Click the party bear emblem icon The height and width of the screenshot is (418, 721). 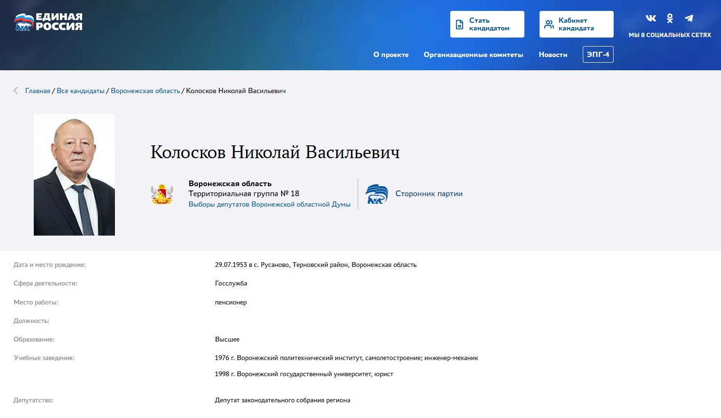coord(377,194)
